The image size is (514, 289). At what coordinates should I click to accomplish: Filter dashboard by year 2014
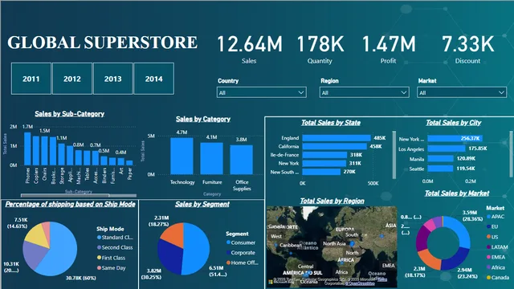point(153,79)
